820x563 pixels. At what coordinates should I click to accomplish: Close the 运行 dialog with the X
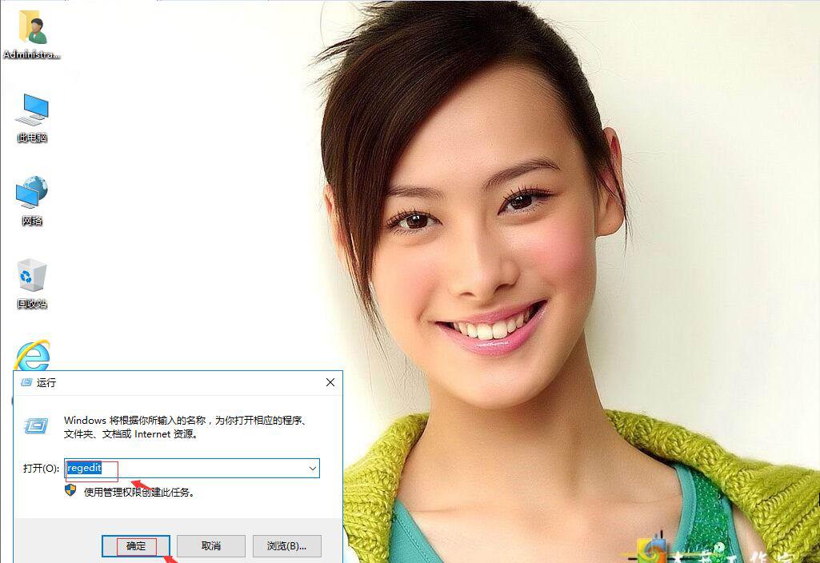(x=330, y=382)
